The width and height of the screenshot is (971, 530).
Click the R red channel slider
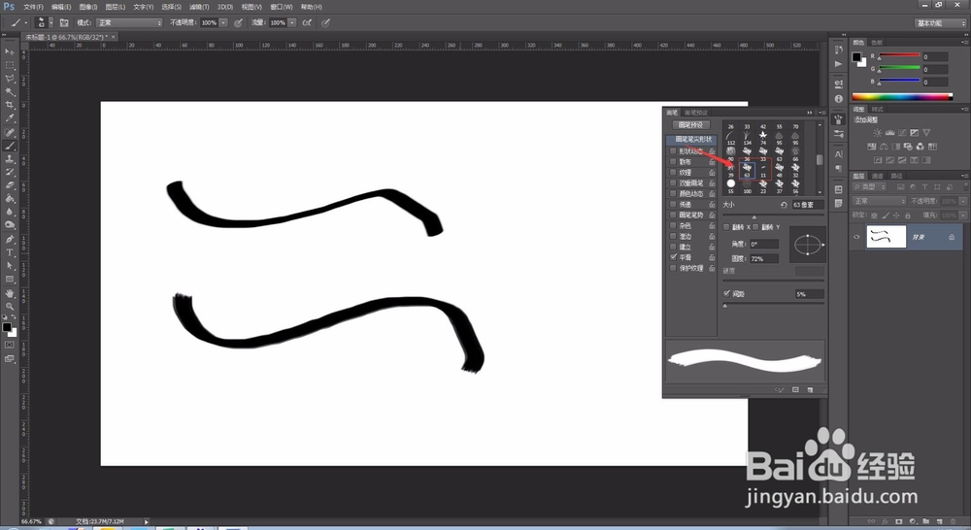point(899,55)
